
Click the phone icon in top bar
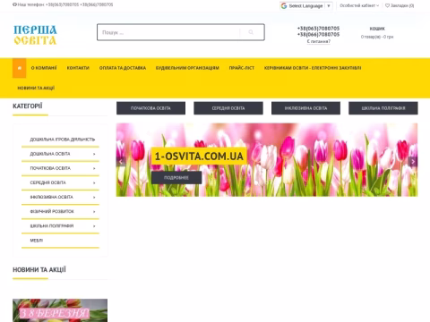click(x=14, y=4)
